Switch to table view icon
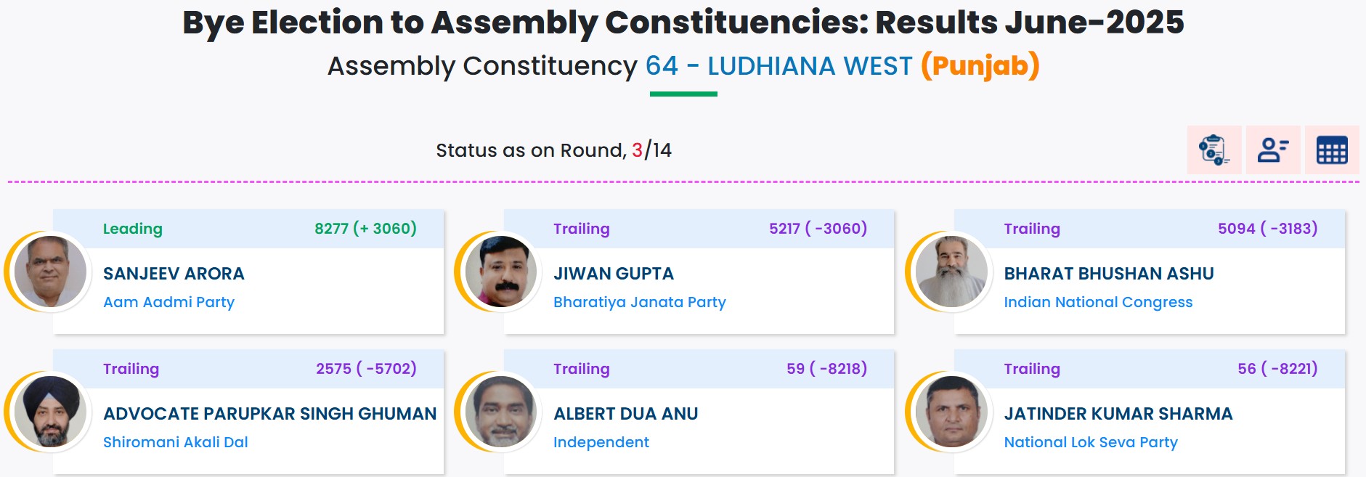Screen dimensions: 1366x477 [x=1332, y=150]
